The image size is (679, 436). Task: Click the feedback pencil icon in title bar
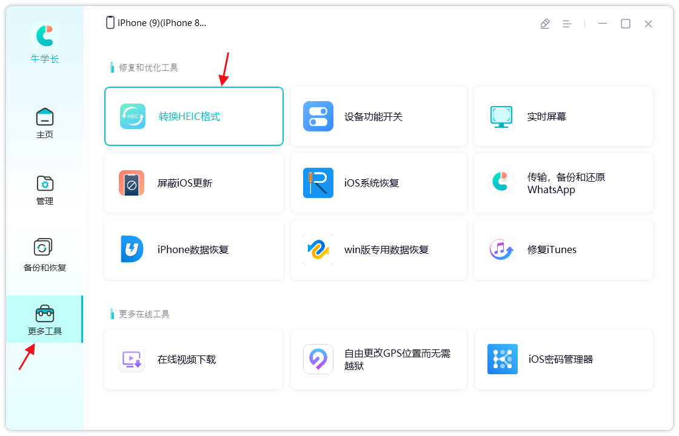click(545, 24)
